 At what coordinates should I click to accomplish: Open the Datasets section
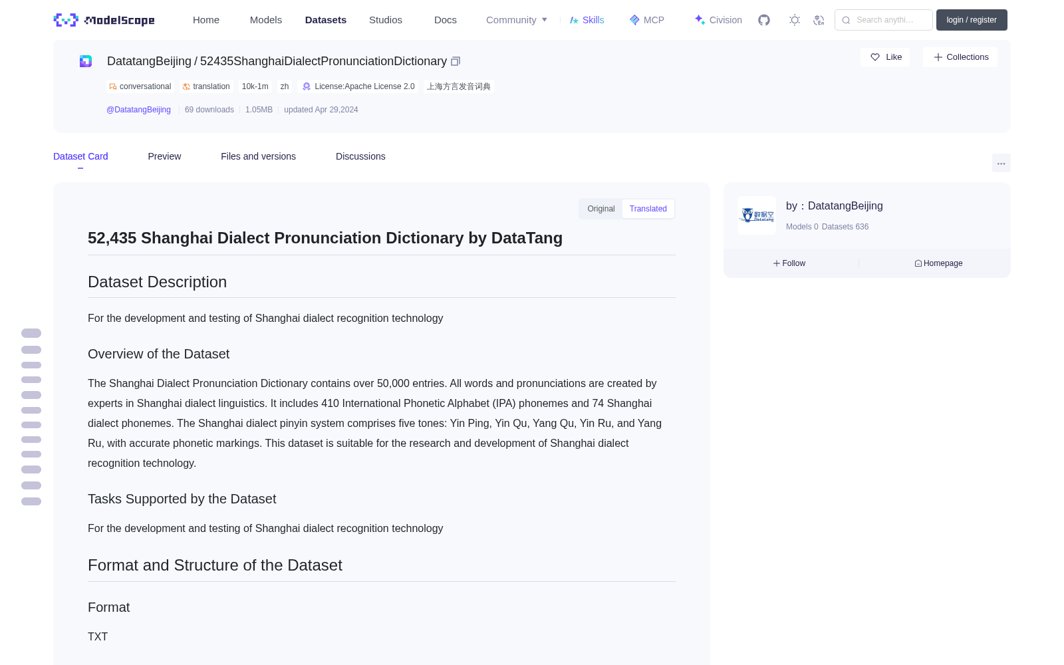click(x=326, y=20)
